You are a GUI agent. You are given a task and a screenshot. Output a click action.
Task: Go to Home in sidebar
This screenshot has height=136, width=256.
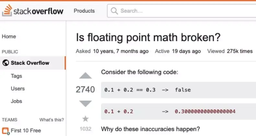[x=9, y=36]
